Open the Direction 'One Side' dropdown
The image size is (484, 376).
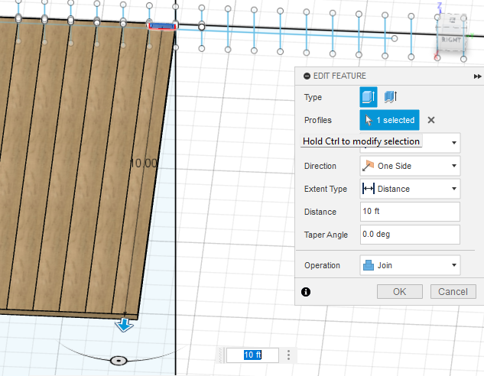point(410,166)
